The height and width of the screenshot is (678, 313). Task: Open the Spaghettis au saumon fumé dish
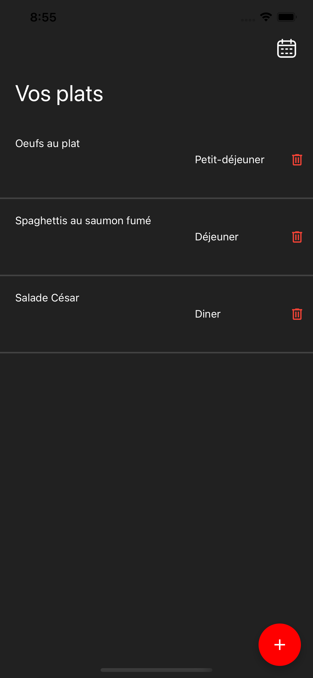(83, 220)
